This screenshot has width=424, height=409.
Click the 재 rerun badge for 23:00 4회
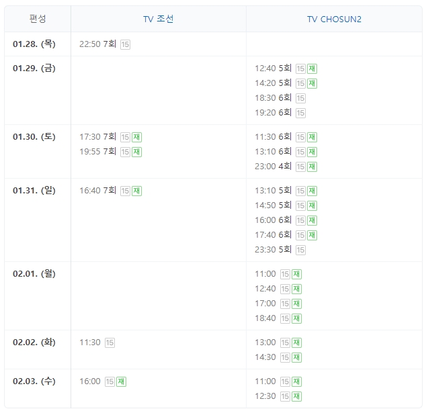pyautogui.click(x=312, y=167)
